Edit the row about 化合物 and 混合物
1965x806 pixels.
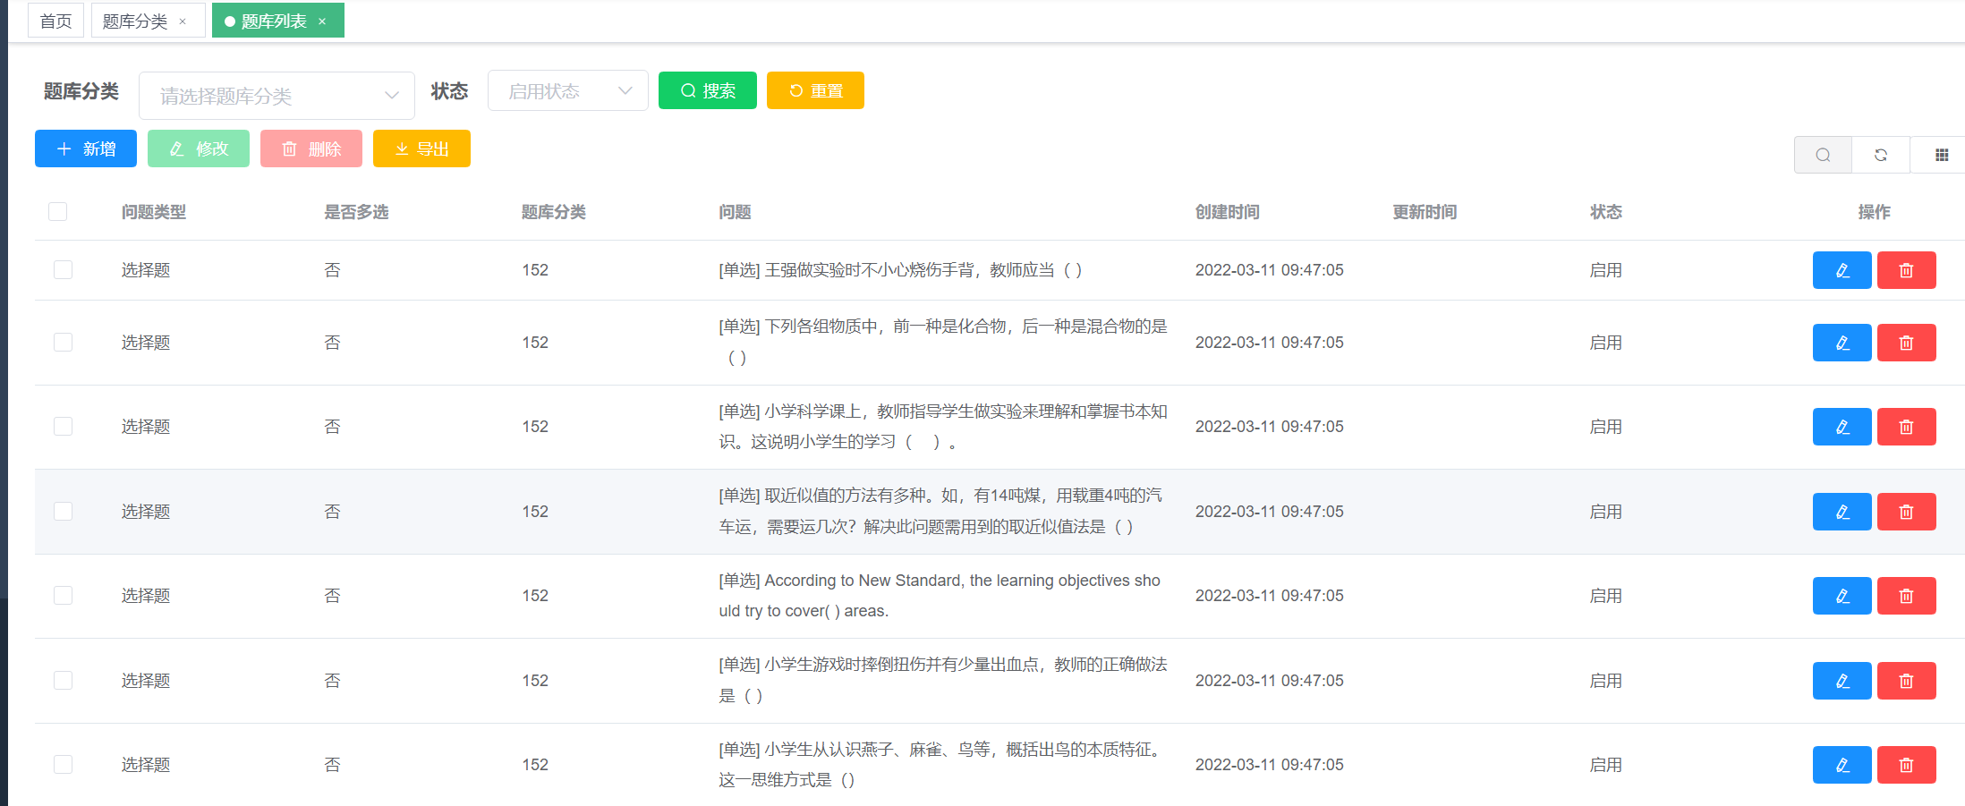pyautogui.click(x=1842, y=343)
